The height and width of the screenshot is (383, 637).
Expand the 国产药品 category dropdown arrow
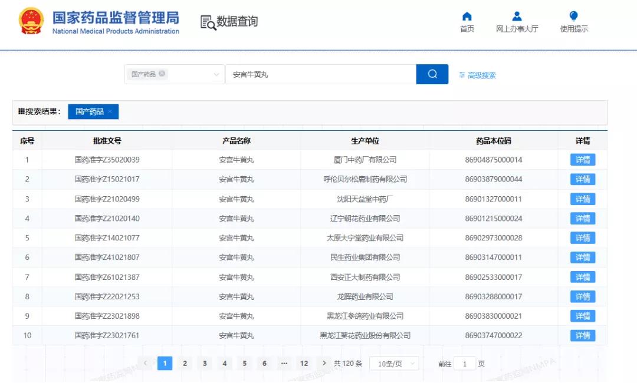coord(215,74)
